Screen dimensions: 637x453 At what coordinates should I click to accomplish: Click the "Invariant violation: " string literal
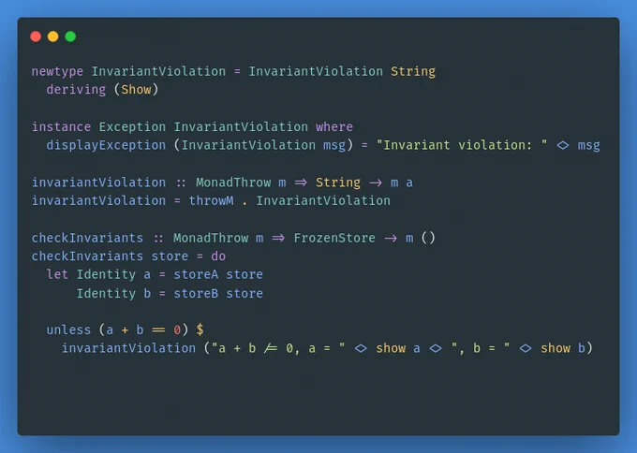coord(462,145)
